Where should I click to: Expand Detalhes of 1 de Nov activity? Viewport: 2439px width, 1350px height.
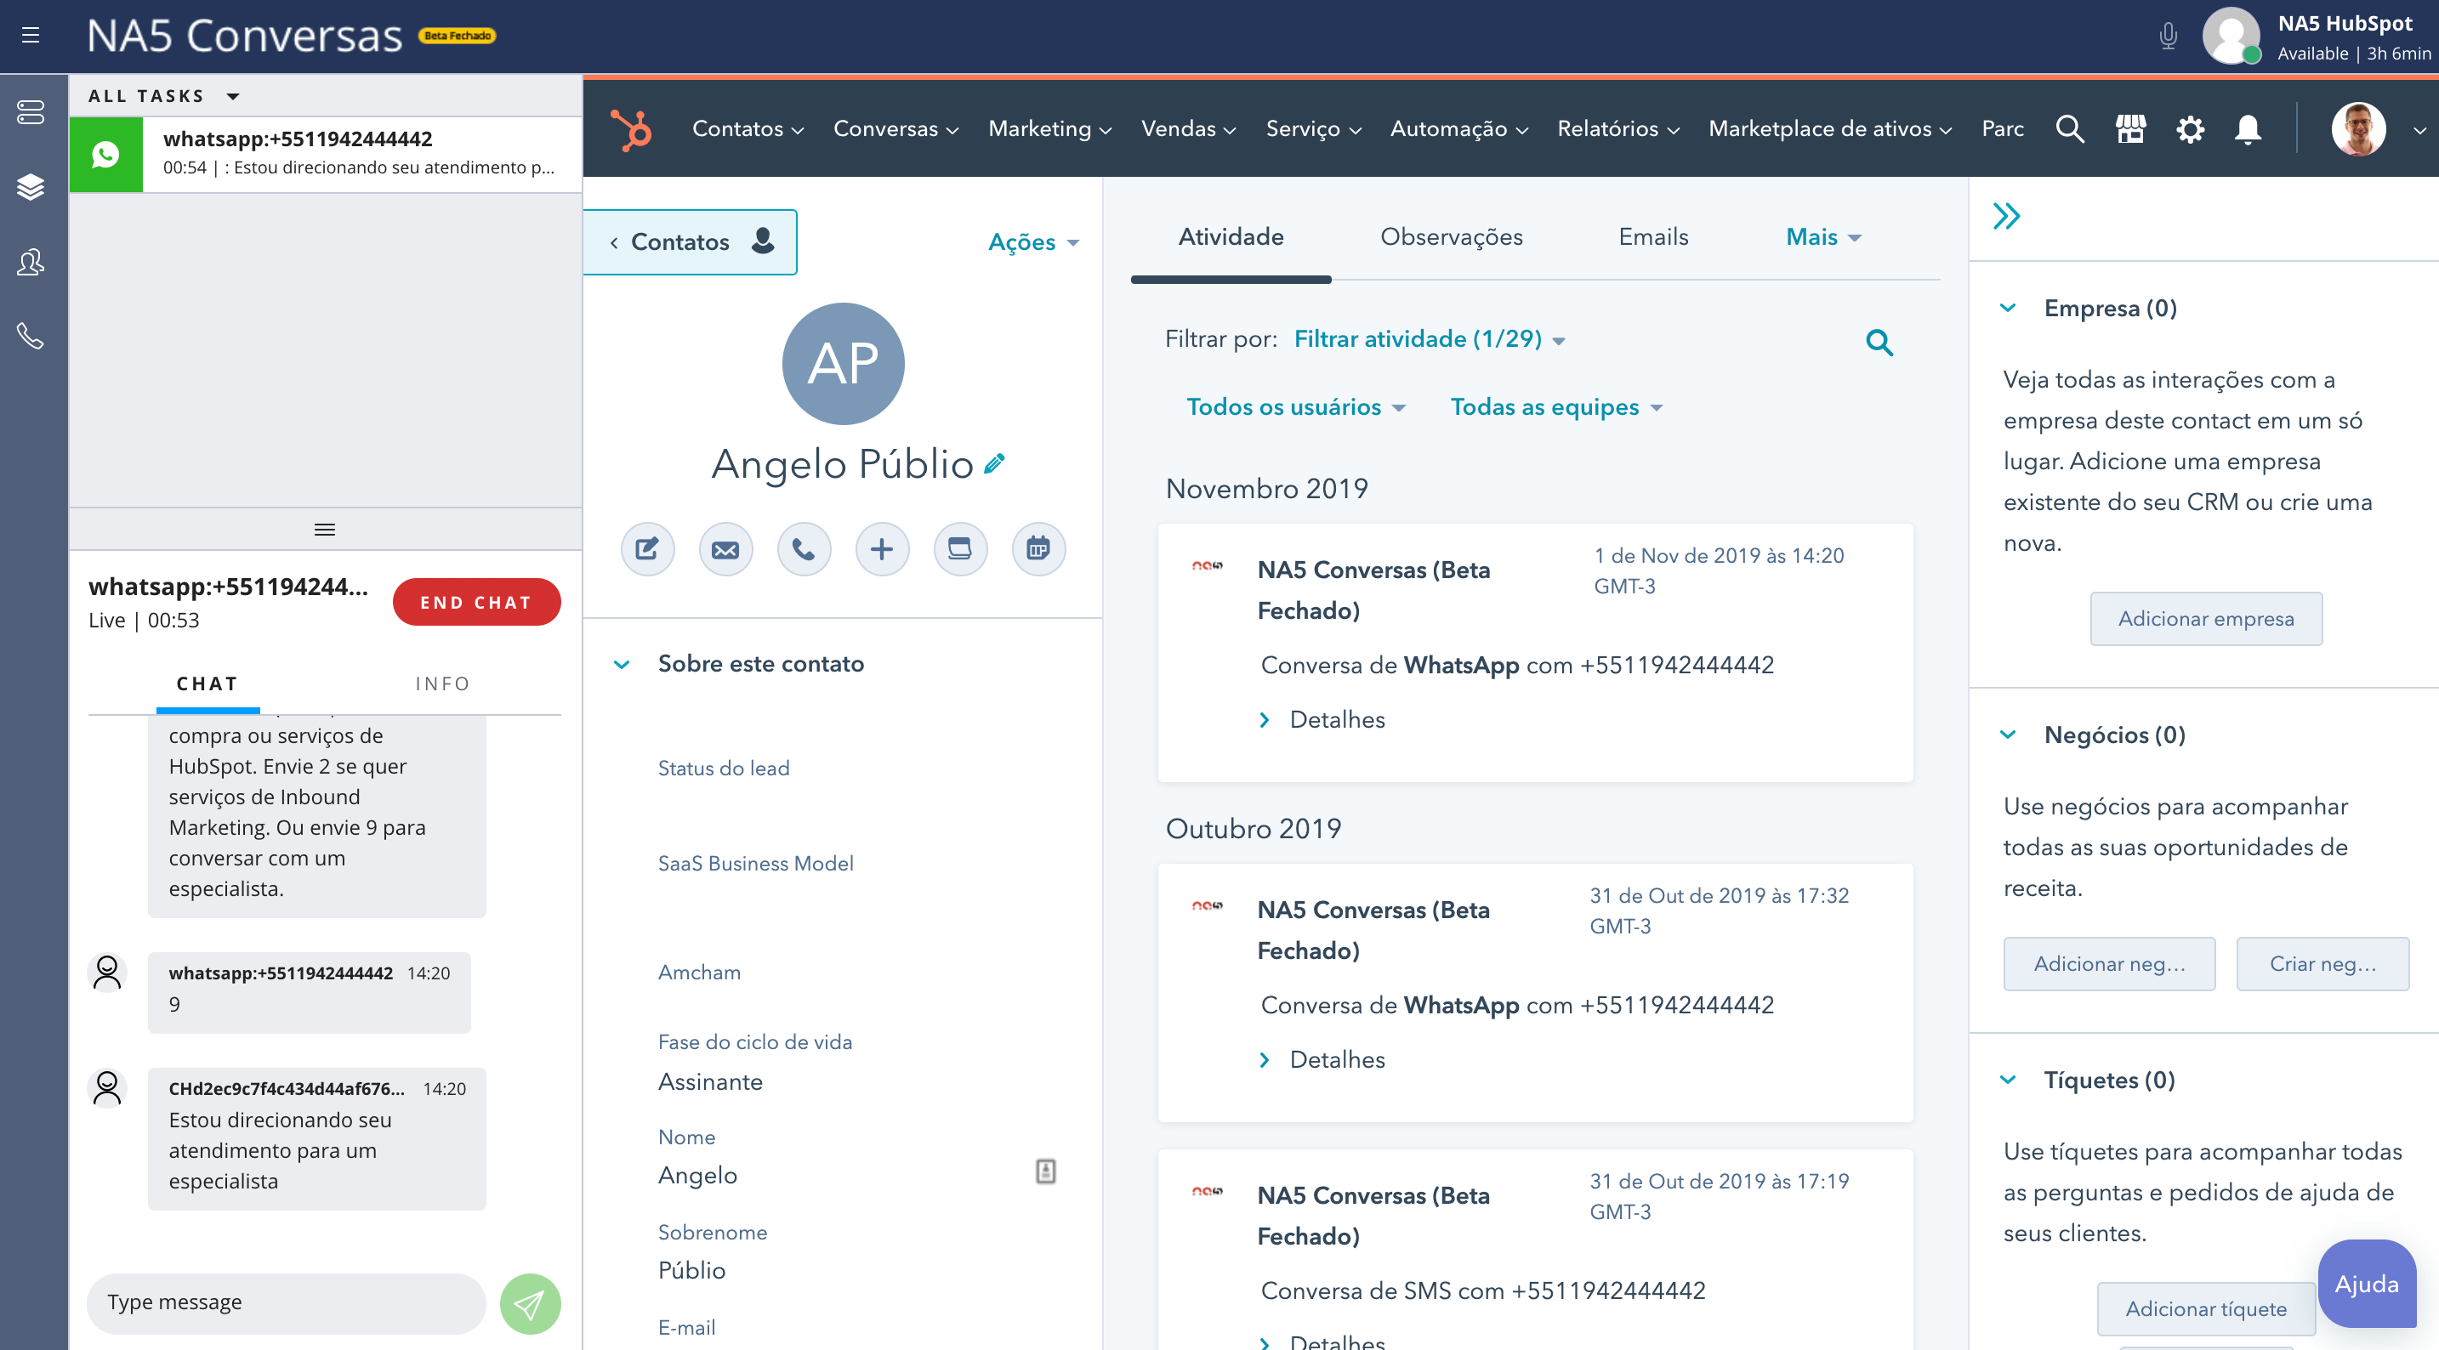[x=1322, y=719]
